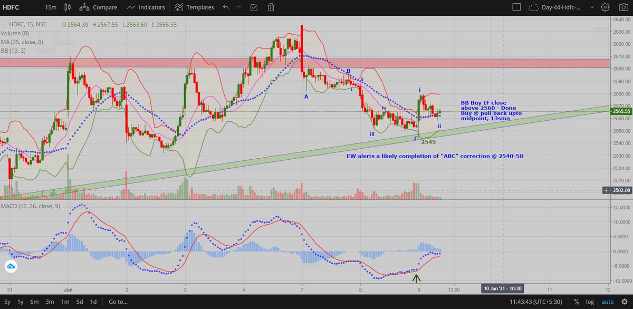This screenshot has height=309, width=633.
Task: Select the red resistance zone rectangle
Action: 305,63
